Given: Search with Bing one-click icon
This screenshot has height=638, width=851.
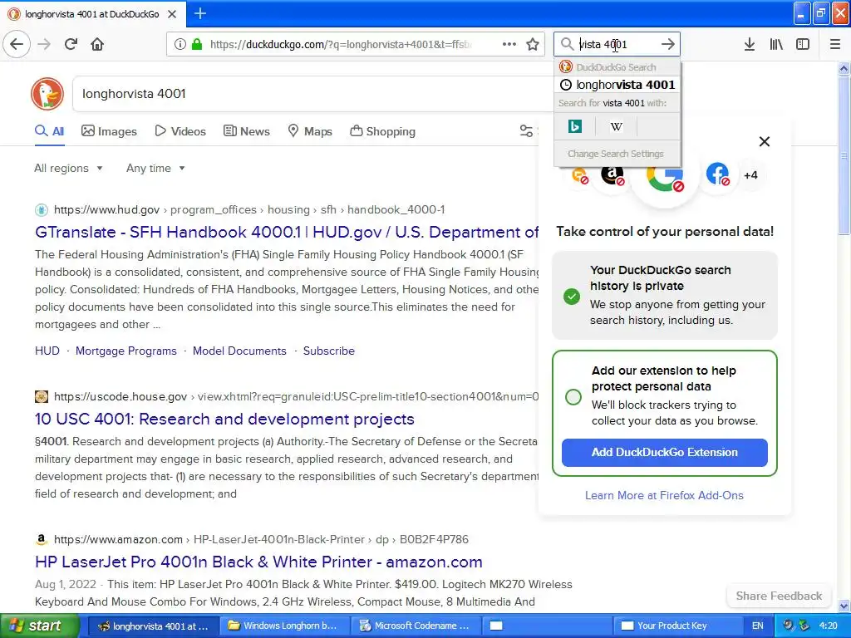Looking at the screenshot, I should pyautogui.click(x=575, y=126).
